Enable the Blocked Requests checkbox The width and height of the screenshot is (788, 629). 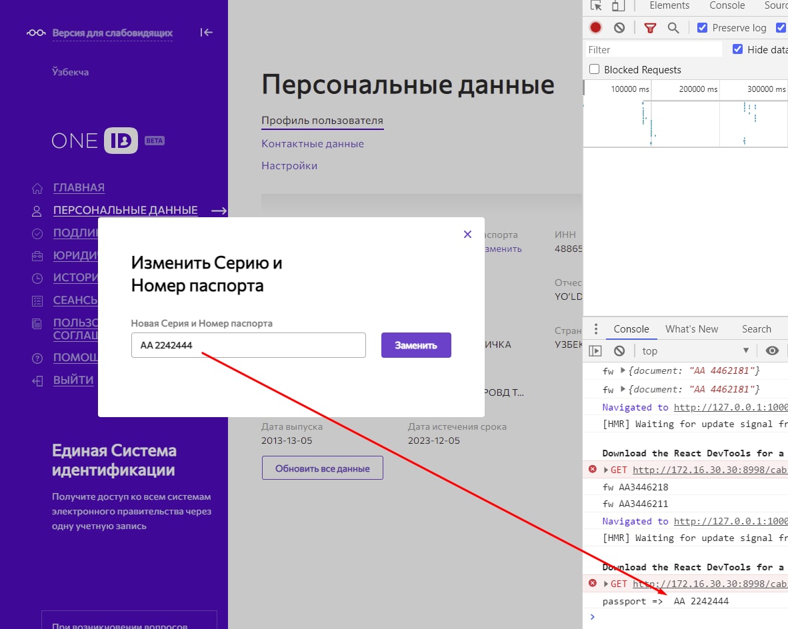pos(594,69)
